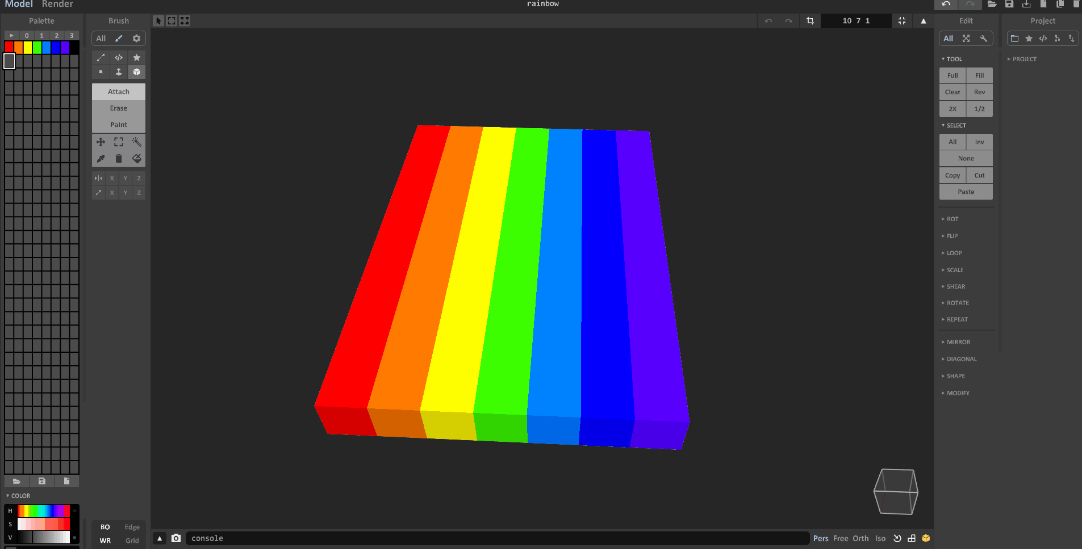Adjust the H hue color slider
This screenshot has width=1082, height=549.
pos(44,510)
